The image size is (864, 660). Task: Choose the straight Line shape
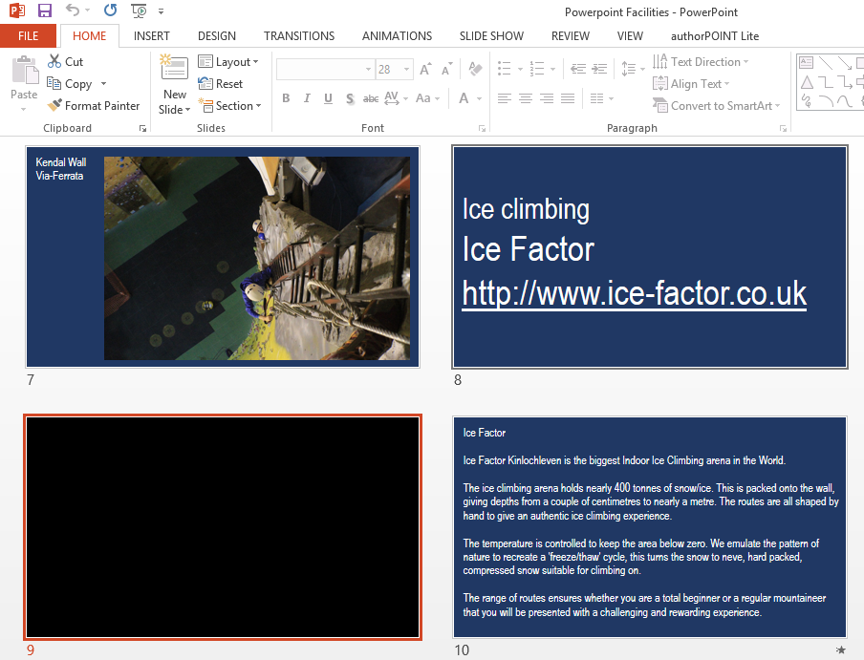tap(826, 62)
